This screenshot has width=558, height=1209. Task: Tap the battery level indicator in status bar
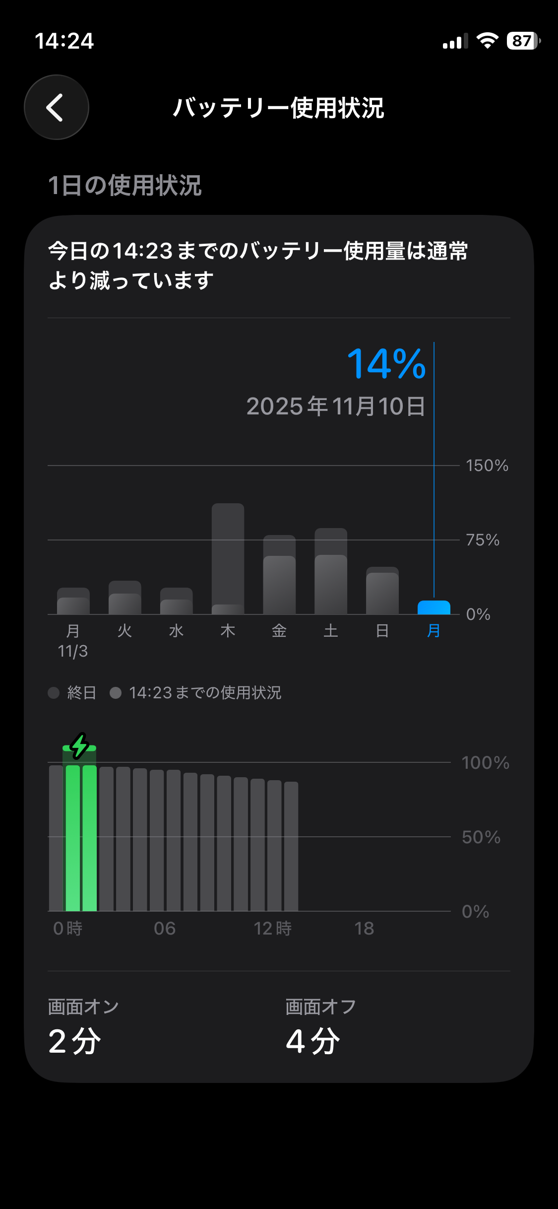tap(523, 41)
